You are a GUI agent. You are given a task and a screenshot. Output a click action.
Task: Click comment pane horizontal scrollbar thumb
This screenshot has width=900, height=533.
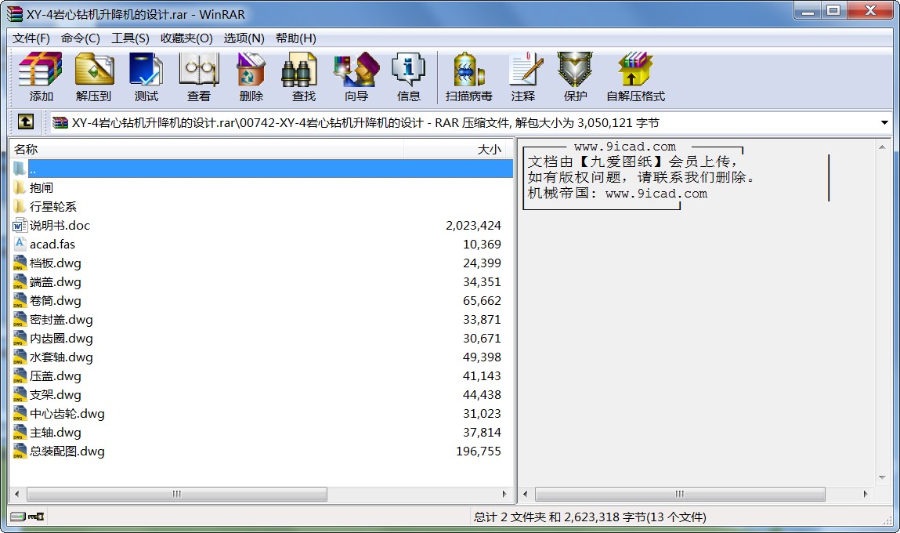tap(680, 494)
